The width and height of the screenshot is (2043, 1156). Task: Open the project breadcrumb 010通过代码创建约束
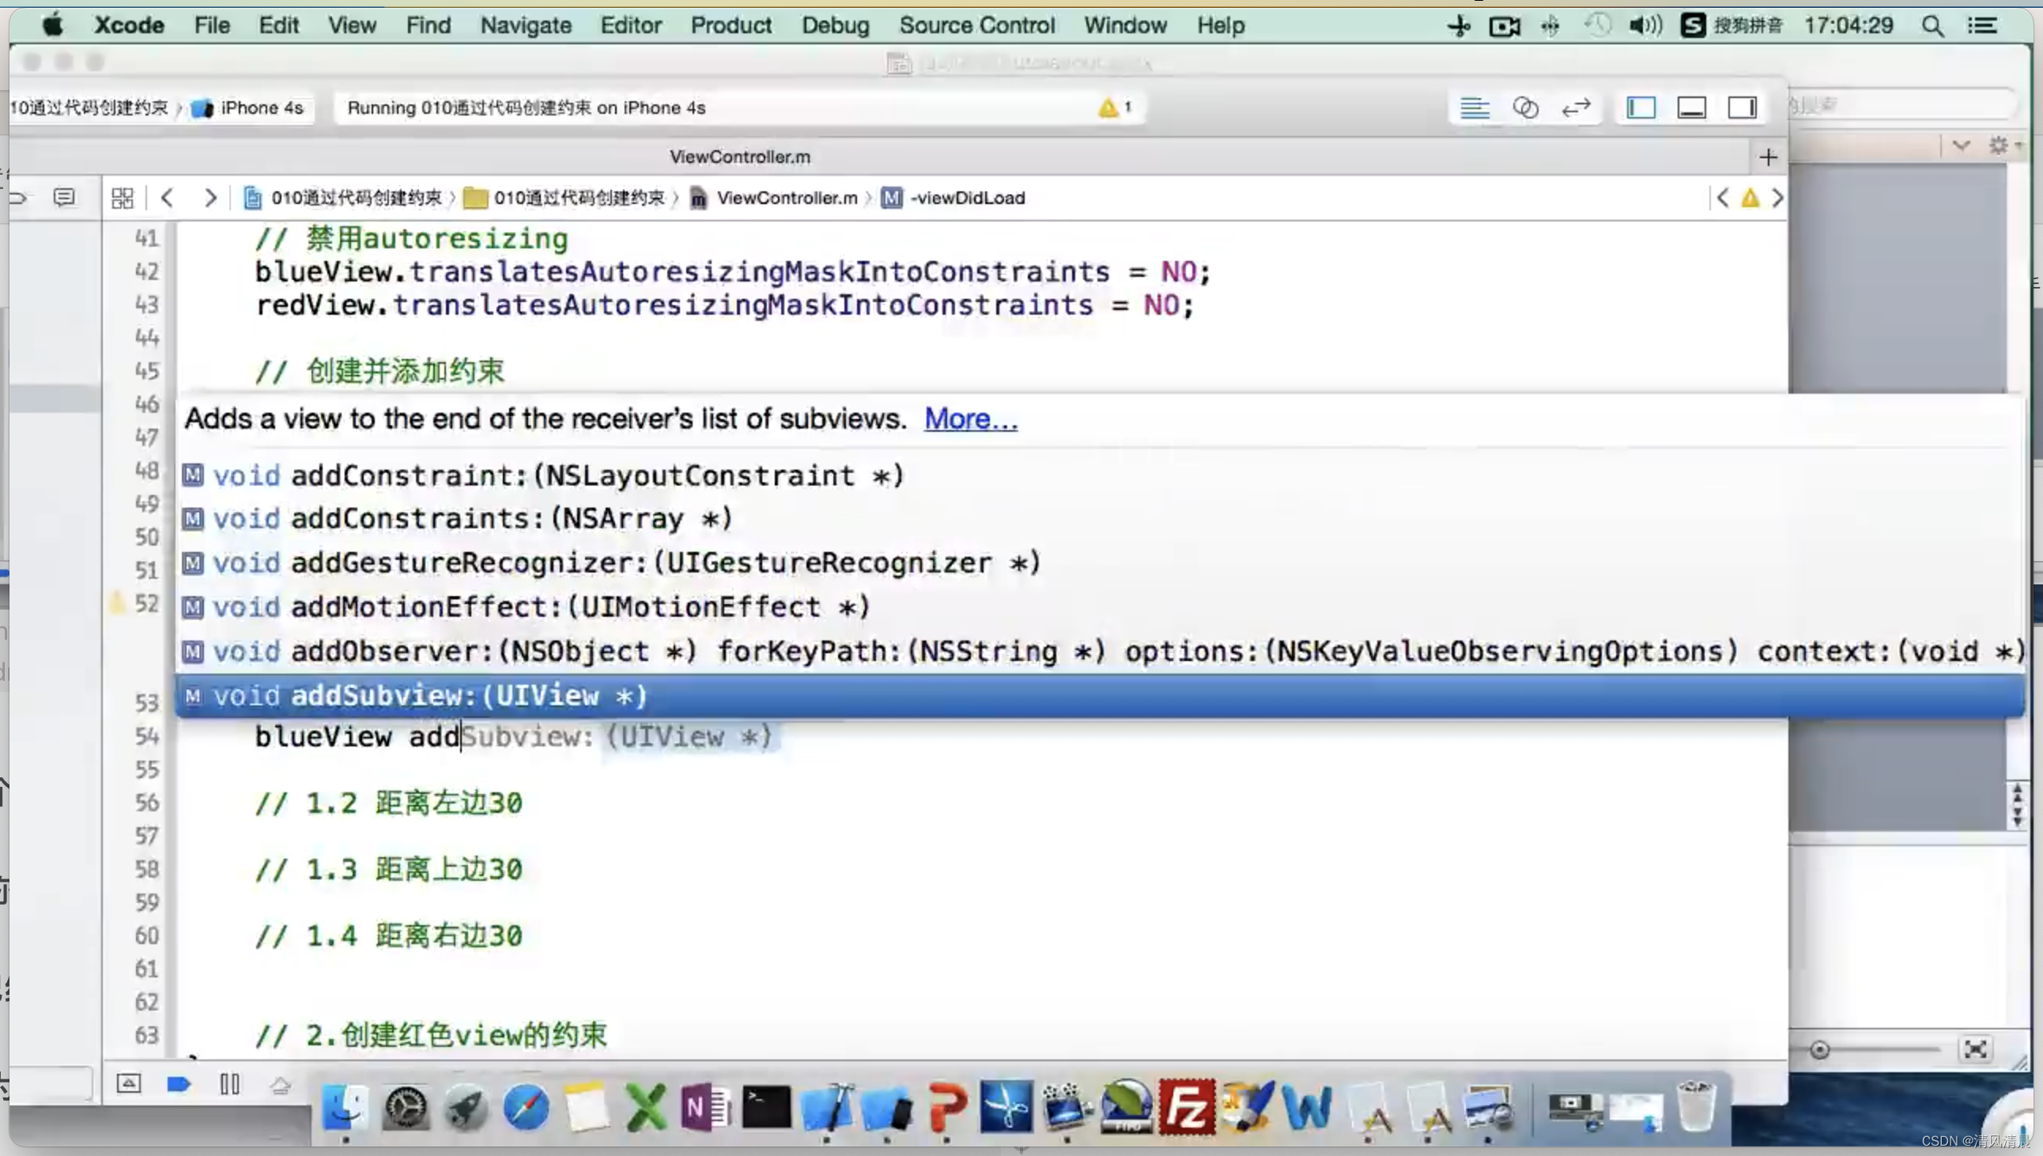[x=345, y=198]
